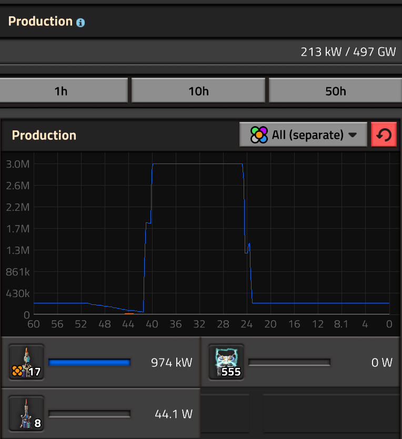Screen dimensions: 402x439
Task: Click the red reset arrow button
Action: [384, 135]
